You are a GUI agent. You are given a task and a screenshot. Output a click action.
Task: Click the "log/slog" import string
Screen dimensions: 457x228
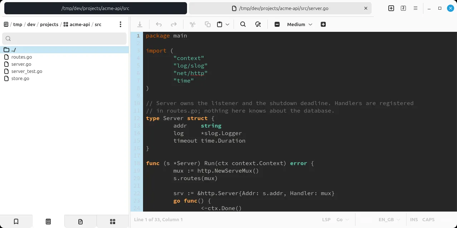191,66
